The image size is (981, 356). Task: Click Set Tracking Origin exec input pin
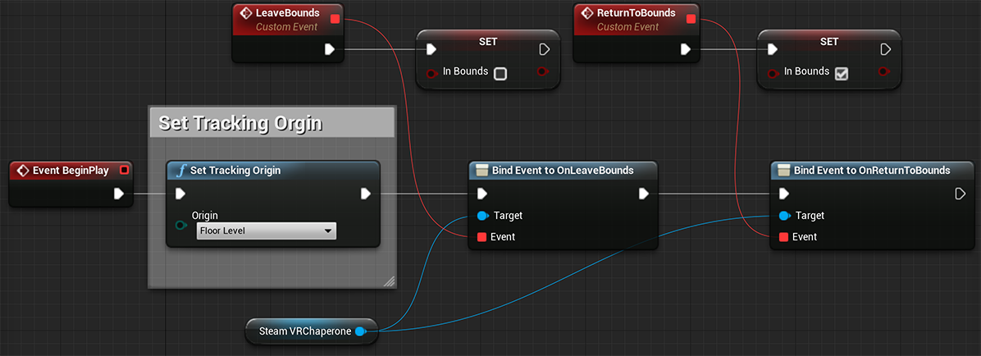pyautogui.click(x=180, y=194)
